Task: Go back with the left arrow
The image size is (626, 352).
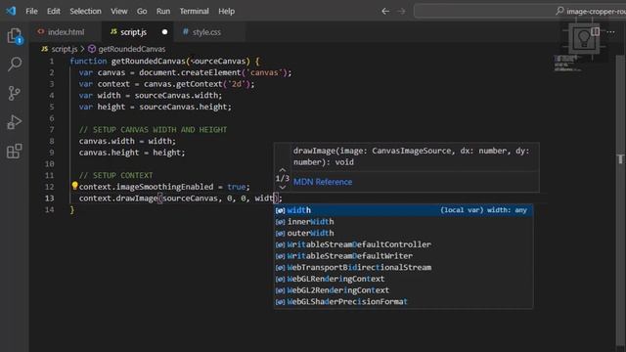Action: pos(385,11)
